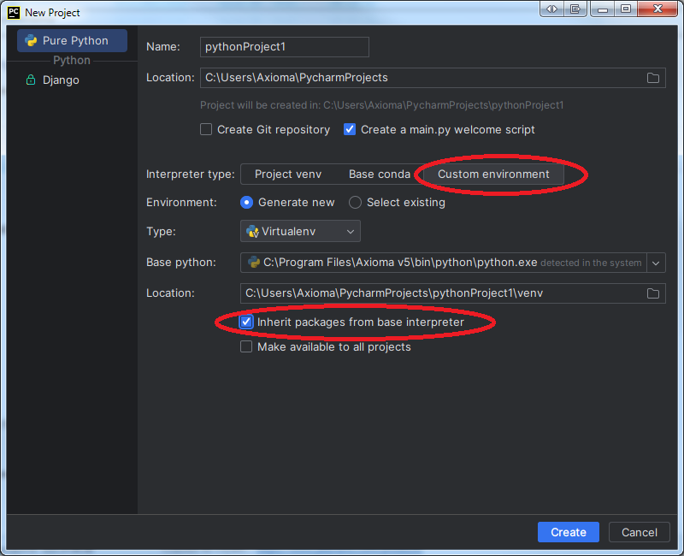Click the Django lock icon
Viewport: 684px width, 556px height.
tap(31, 80)
